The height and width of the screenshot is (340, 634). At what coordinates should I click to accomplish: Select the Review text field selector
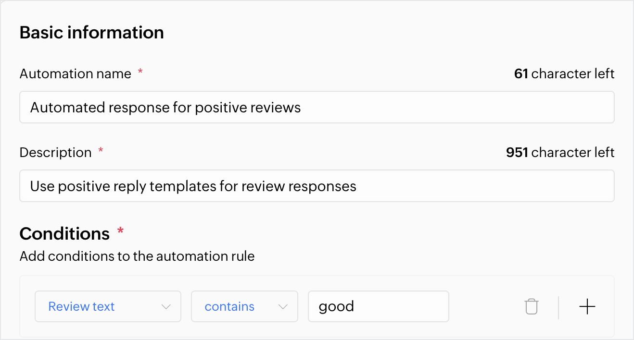[108, 306]
